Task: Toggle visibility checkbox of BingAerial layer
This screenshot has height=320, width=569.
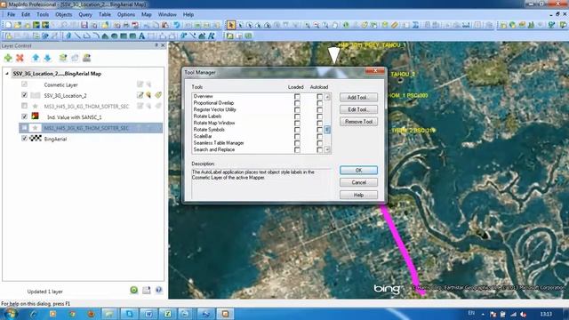Action: tap(24, 139)
